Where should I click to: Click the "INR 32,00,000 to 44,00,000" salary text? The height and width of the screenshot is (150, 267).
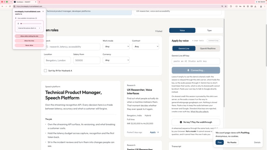[x=140, y=124]
